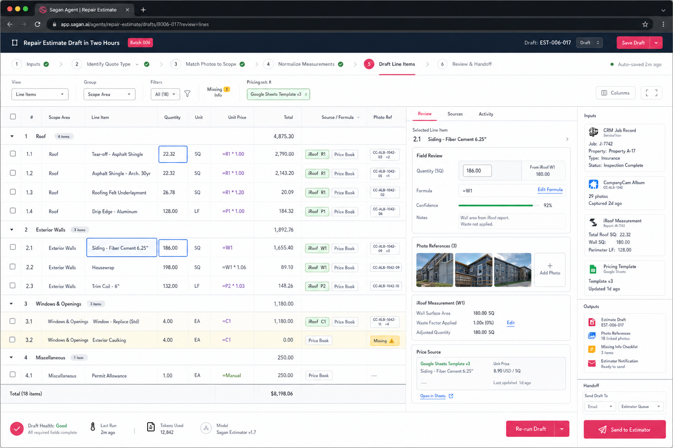Click the Edit Formula link
This screenshot has height=448, width=673.
pyautogui.click(x=550, y=189)
